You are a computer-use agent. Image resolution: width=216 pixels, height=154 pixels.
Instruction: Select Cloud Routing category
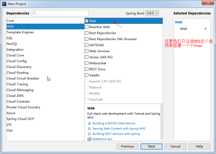pyautogui.click(x=45, y=72)
